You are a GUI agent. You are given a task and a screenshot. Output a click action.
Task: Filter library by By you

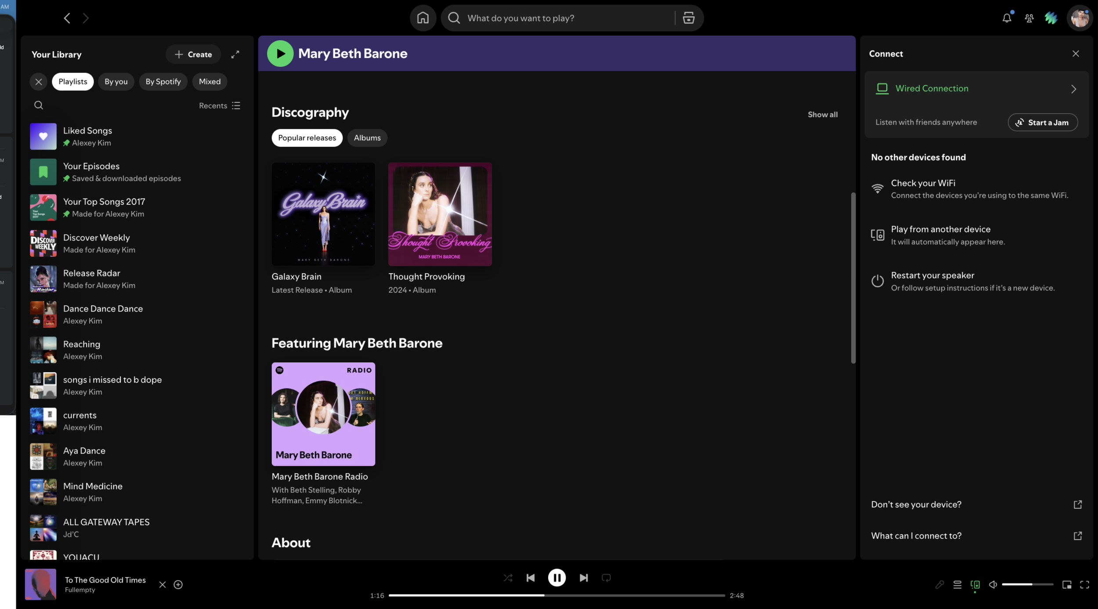[116, 82]
